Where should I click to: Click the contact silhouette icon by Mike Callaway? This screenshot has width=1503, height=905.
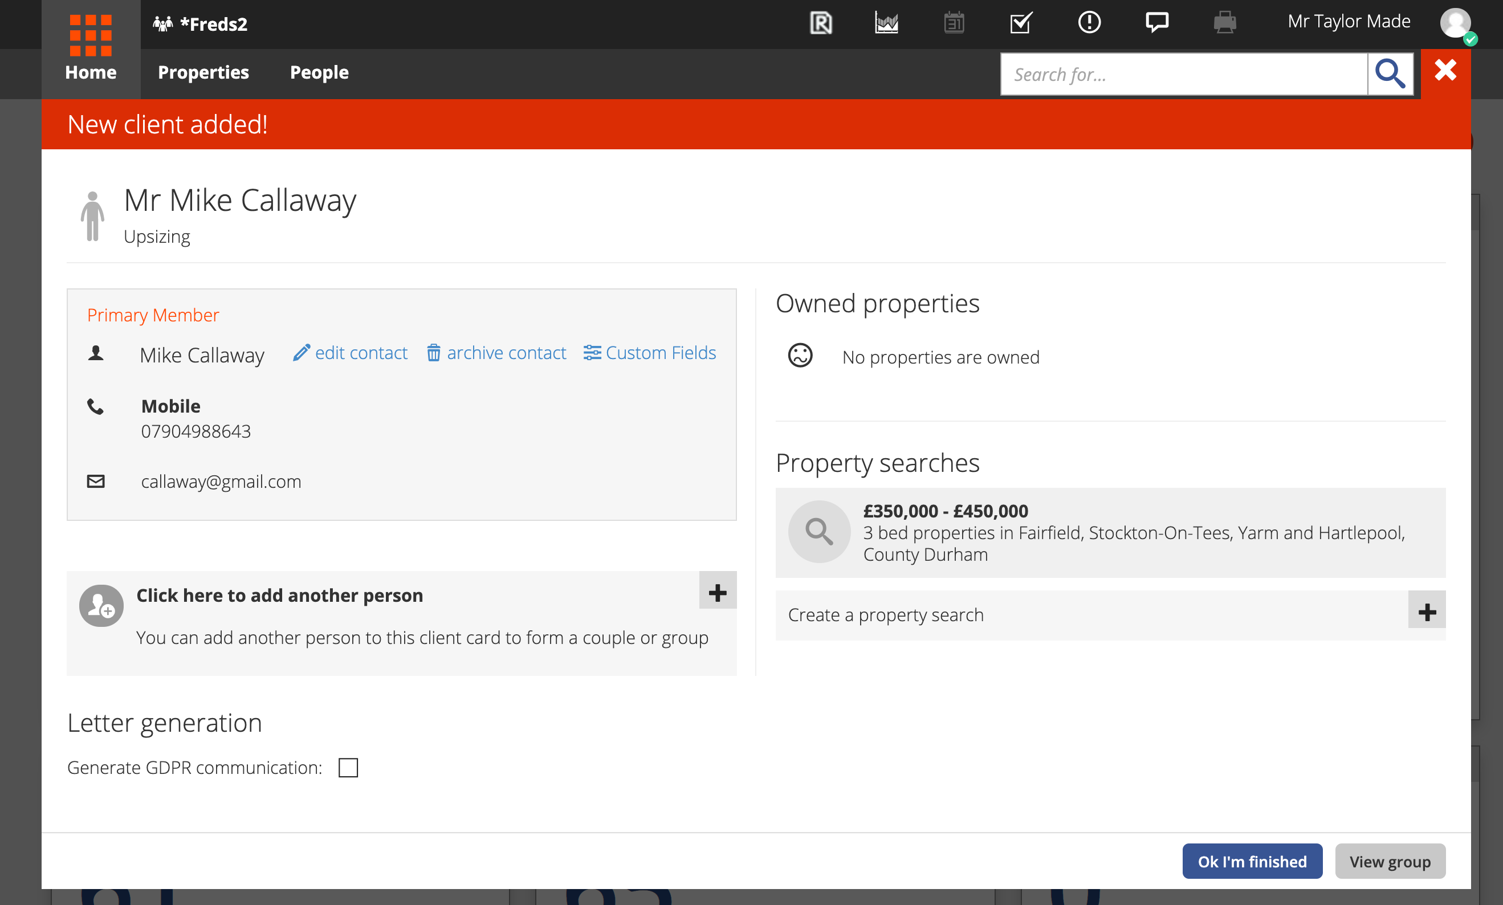(x=96, y=353)
